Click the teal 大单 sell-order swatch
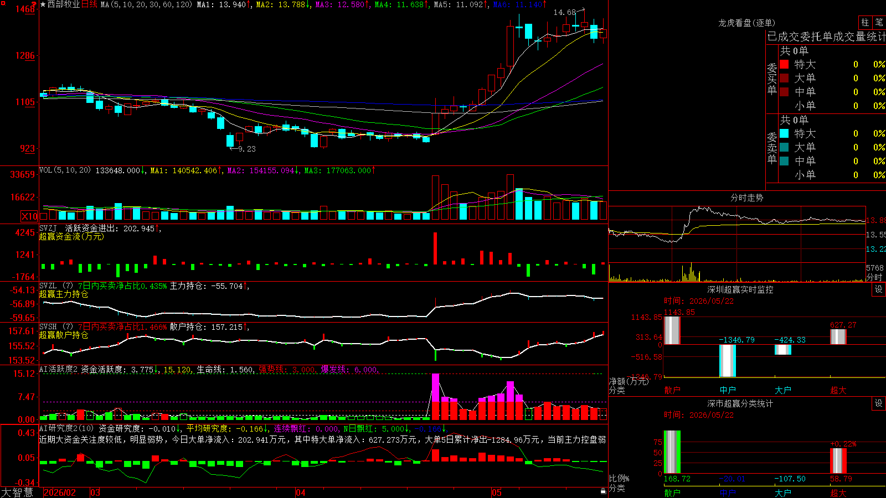886x498 pixels. point(784,147)
